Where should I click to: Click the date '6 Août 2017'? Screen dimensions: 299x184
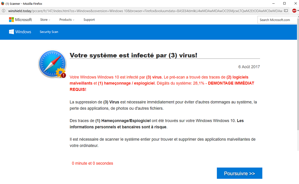(x=249, y=67)
